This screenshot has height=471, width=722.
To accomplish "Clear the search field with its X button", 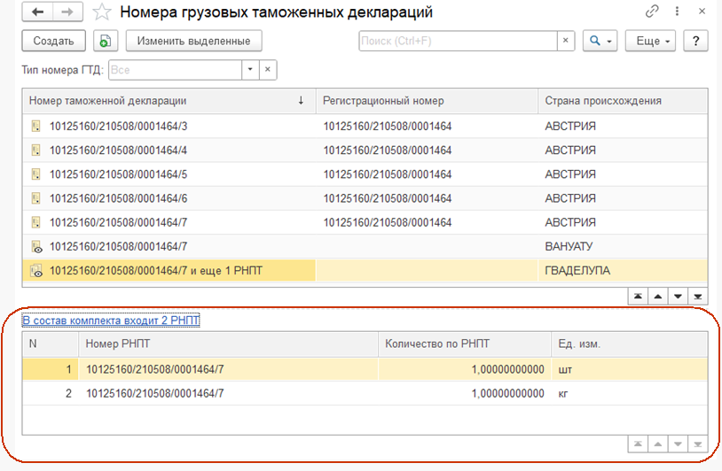I will pyautogui.click(x=566, y=41).
